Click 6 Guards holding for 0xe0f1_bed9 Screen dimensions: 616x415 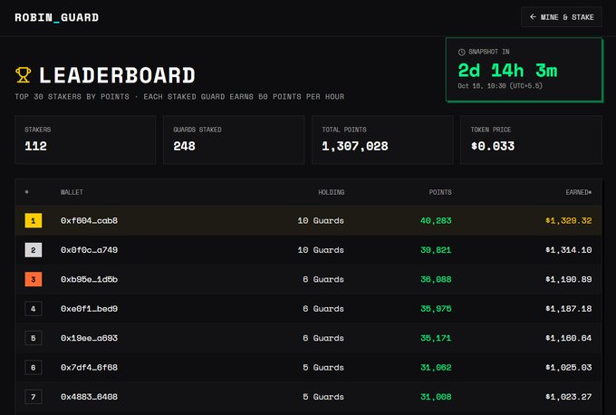point(323,309)
